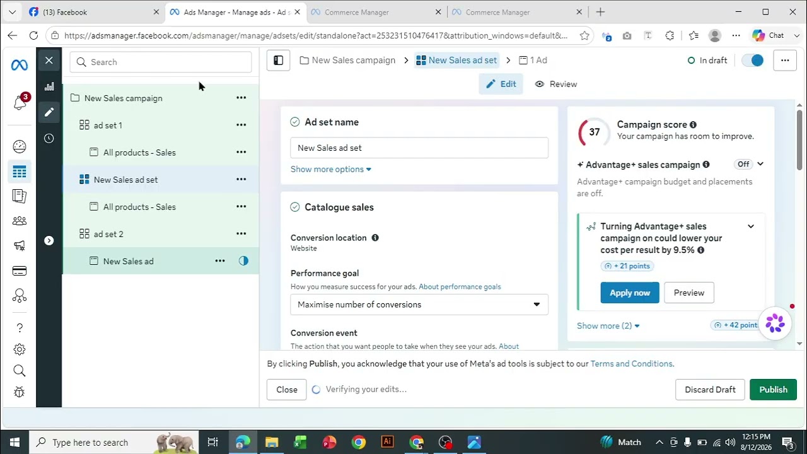Go to 1 Ad breadcrumb
The image size is (807, 454).
(533, 61)
